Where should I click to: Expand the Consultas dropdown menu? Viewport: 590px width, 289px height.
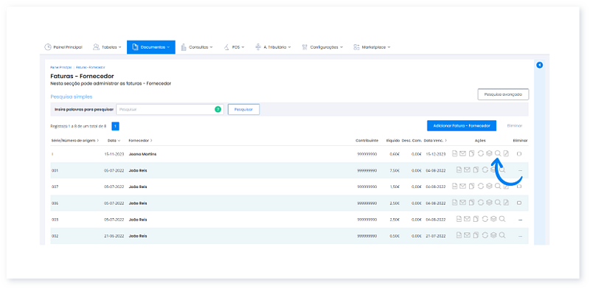click(197, 47)
